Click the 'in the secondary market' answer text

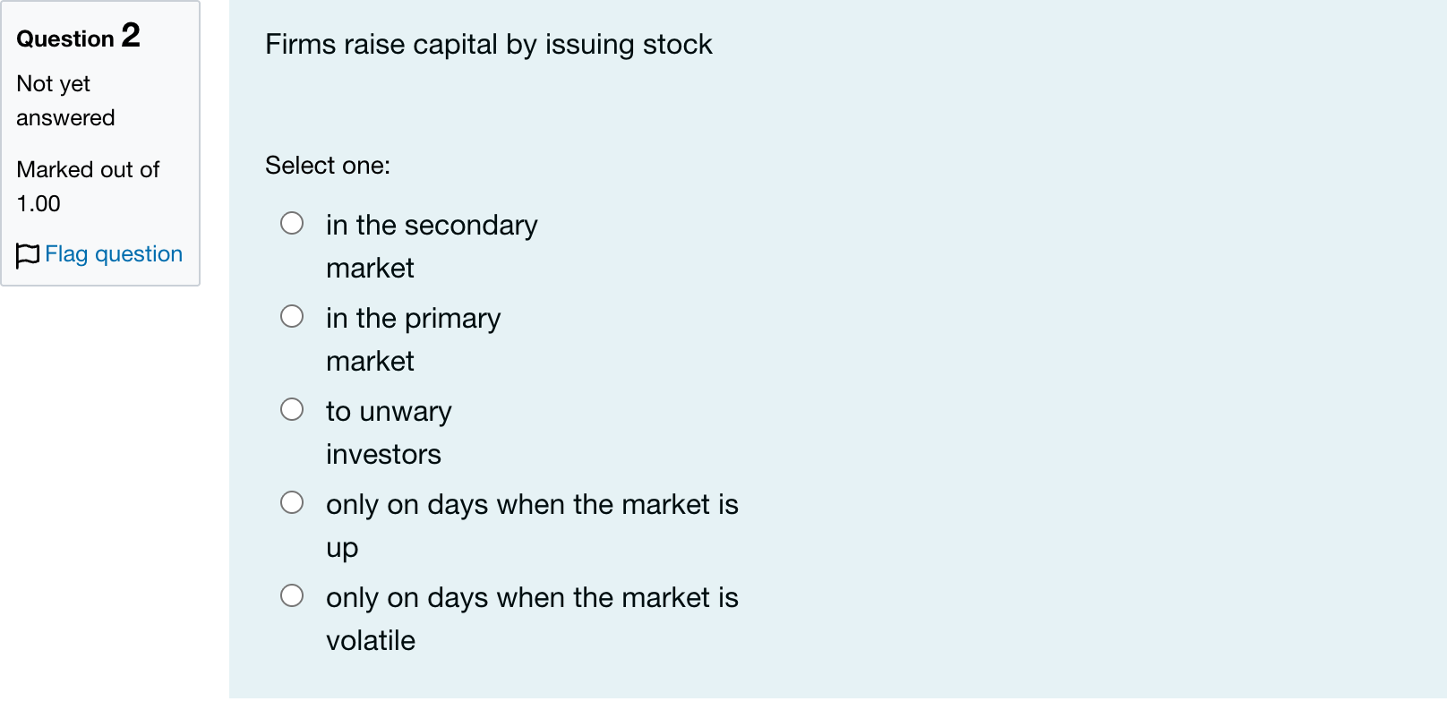[432, 246]
